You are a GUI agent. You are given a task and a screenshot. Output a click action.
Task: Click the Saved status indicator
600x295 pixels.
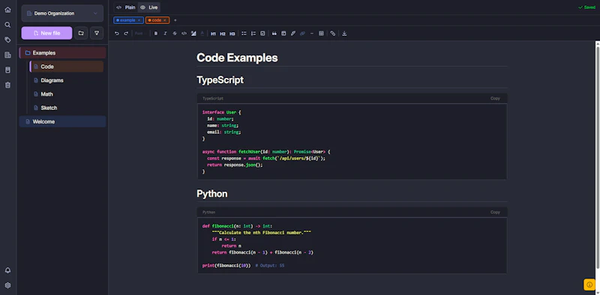pos(586,7)
